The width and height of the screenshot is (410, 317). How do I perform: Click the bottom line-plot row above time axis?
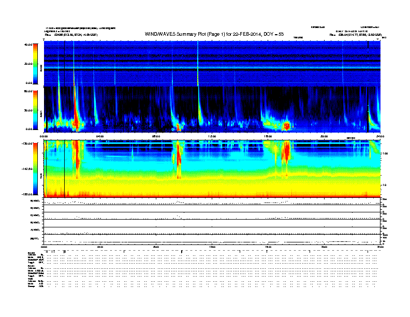click(212, 240)
